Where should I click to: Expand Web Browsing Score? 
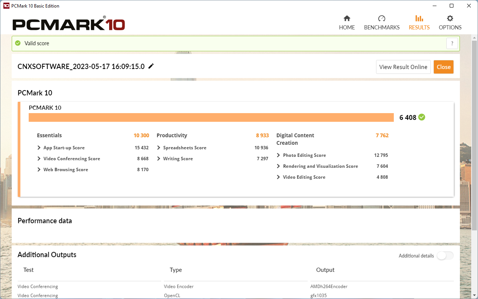39,170
